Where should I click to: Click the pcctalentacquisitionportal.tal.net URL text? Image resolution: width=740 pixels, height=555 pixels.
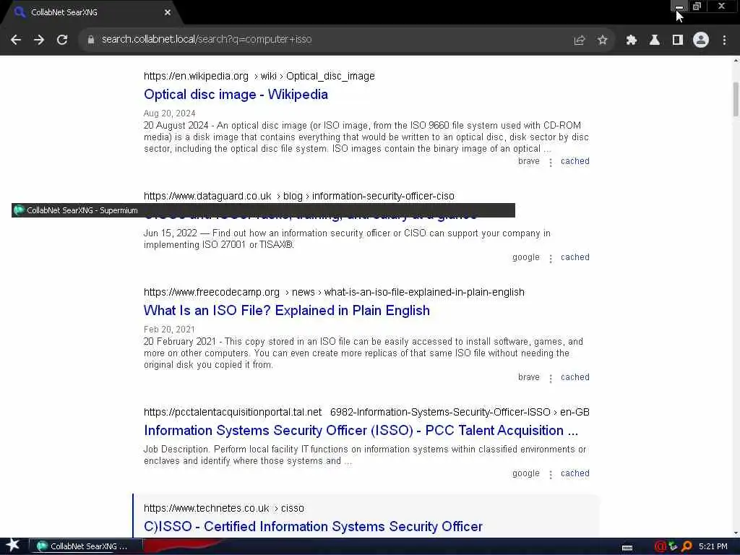[233, 412]
